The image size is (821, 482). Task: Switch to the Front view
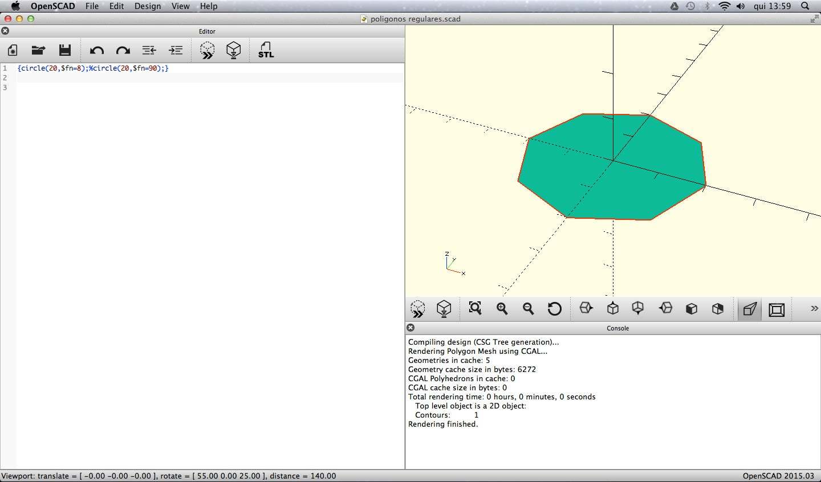[x=692, y=308]
